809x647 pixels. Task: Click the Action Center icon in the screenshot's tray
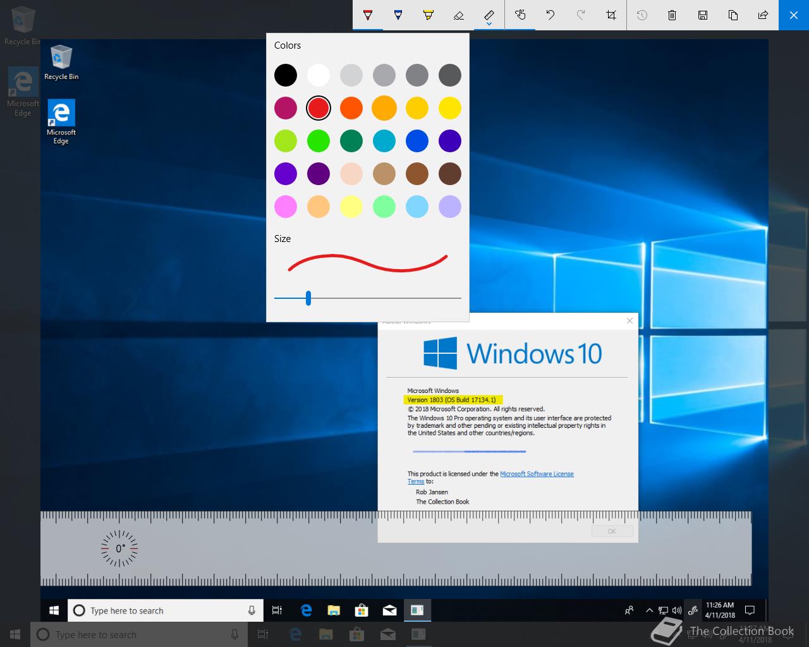click(x=750, y=610)
